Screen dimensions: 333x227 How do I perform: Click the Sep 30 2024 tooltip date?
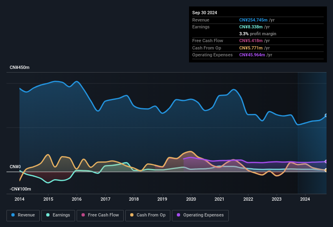tap(205, 13)
